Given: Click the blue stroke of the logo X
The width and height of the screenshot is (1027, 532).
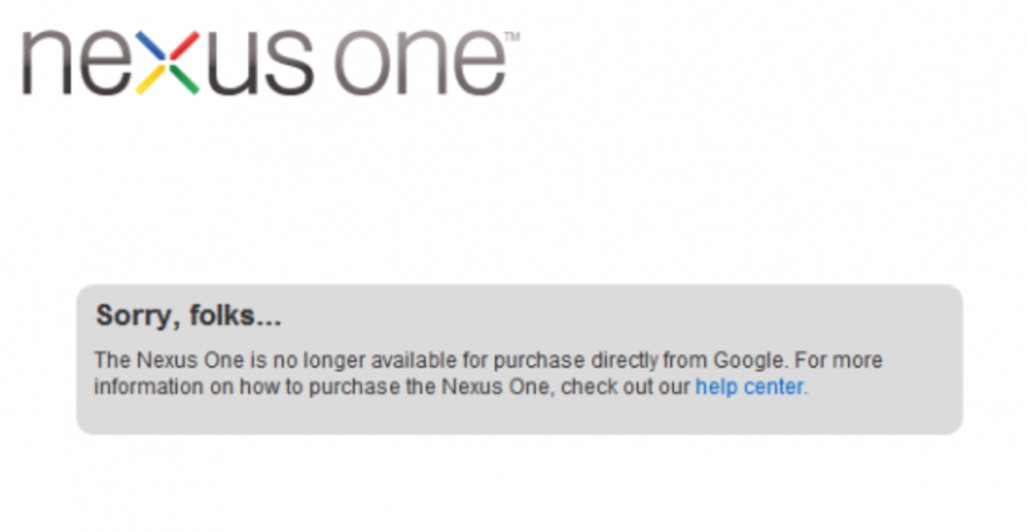Looking at the screenshot, I should point(152,46).
